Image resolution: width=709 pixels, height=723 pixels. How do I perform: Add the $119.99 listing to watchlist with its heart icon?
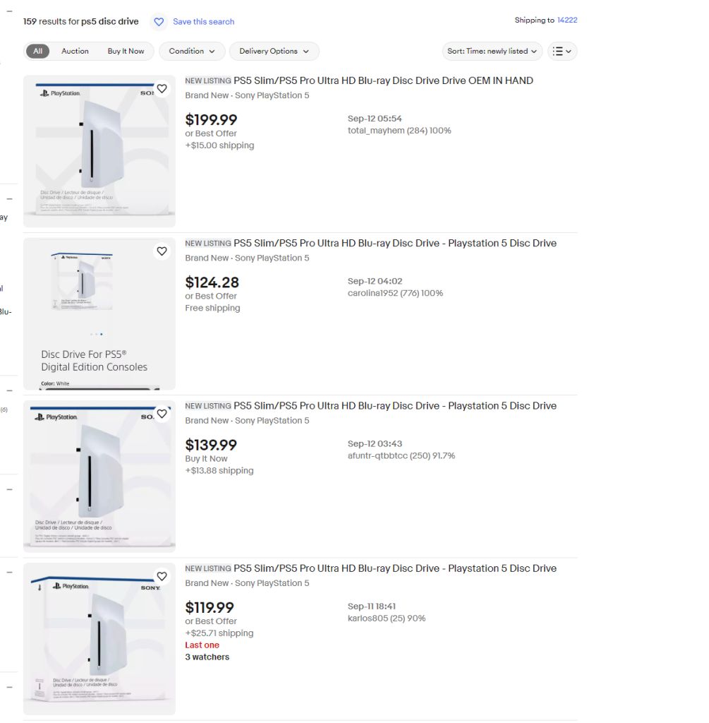(x=162, y=576)
